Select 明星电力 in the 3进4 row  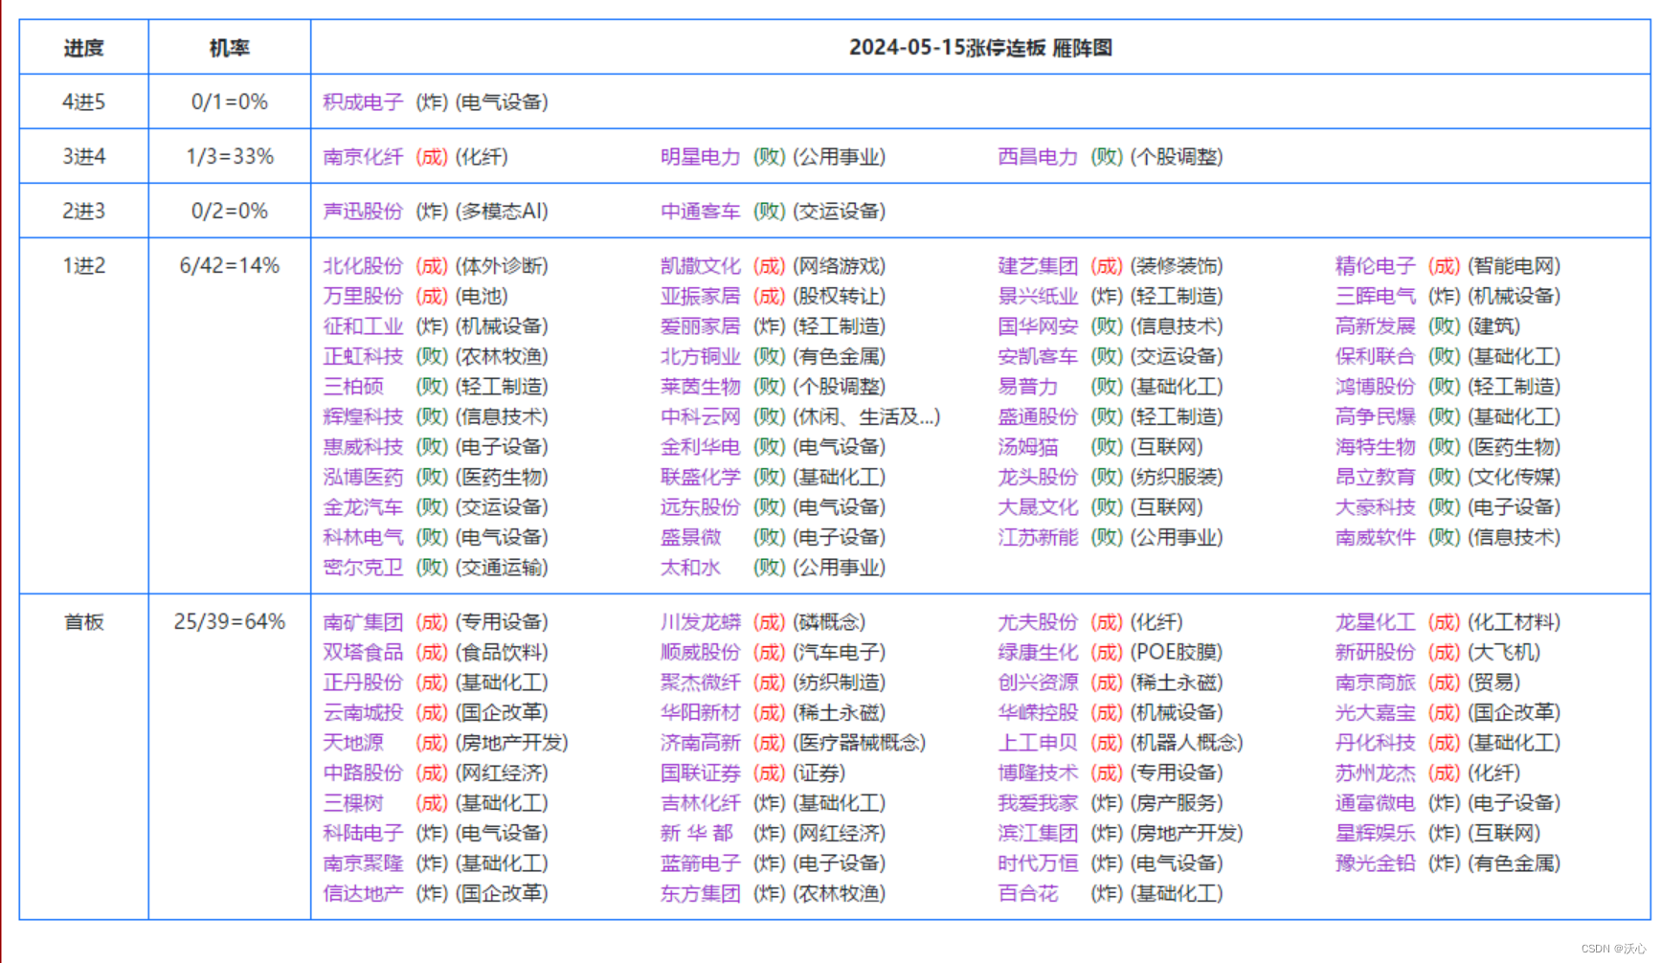tap(701, 156)
